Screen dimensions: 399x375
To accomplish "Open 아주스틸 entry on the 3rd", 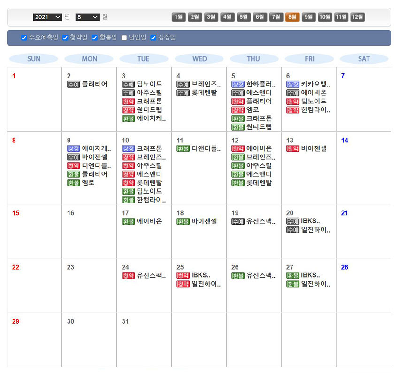I will 149,93.
